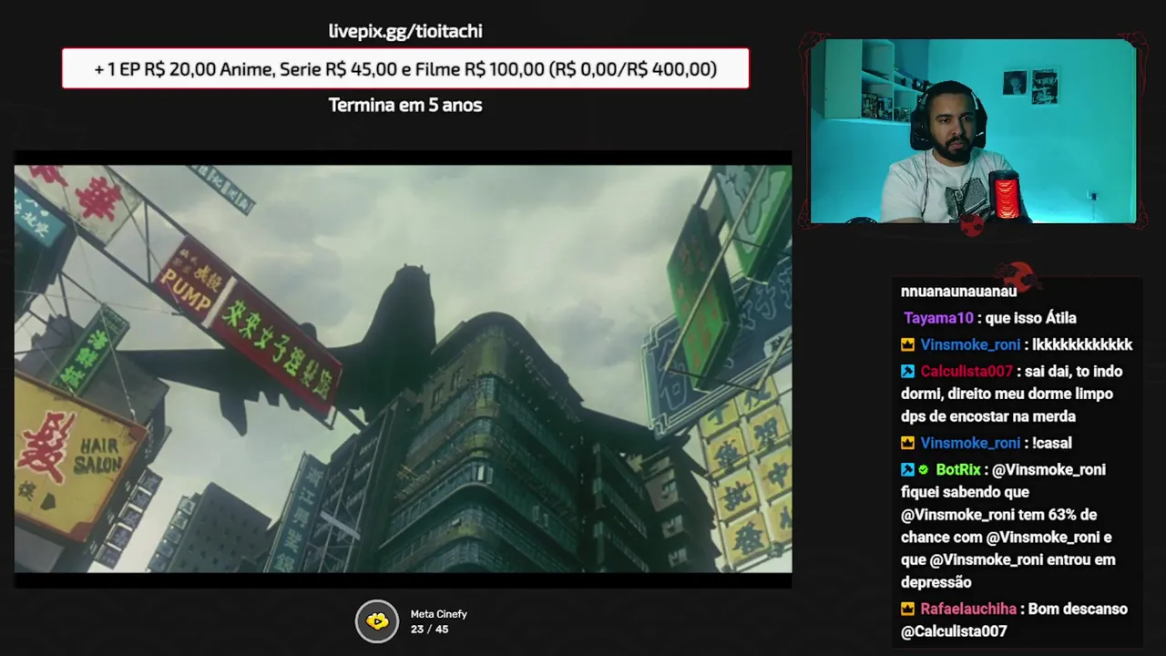
Task: Click the 'dps de encostar na merda' chat line
Action: tap(988, 416)
